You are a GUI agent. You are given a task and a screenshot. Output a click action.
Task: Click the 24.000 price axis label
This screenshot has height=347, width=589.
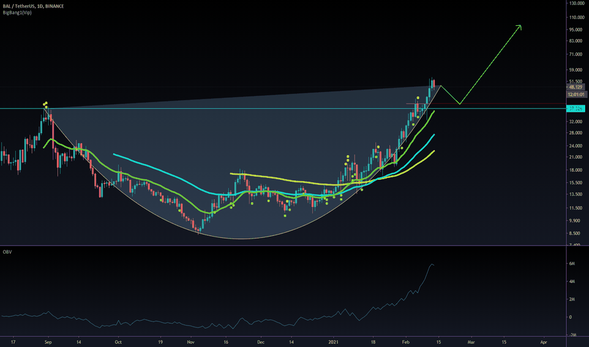576,146
